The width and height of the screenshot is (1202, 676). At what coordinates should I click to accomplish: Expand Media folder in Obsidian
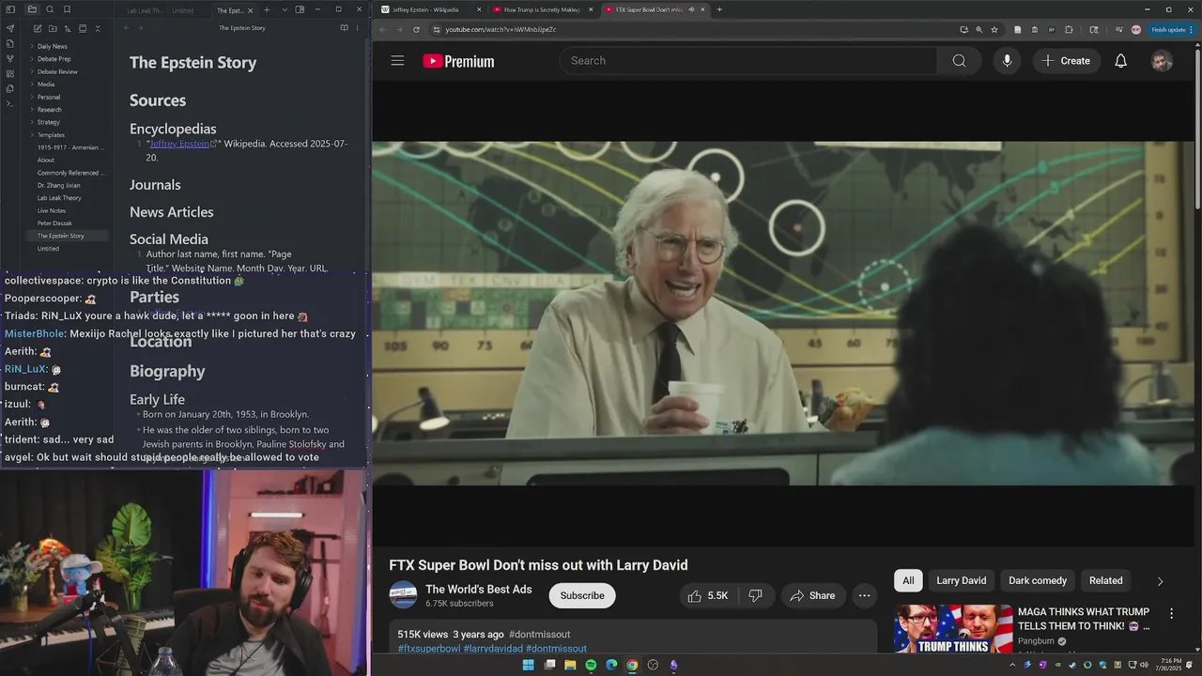(x=45, y=84)
